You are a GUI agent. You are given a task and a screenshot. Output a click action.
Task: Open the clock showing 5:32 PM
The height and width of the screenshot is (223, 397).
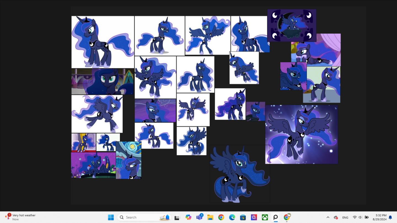380,217
